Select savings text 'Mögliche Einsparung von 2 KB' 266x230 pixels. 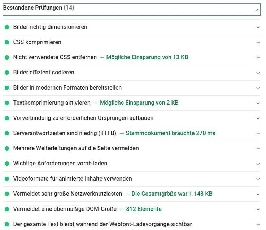139,103
